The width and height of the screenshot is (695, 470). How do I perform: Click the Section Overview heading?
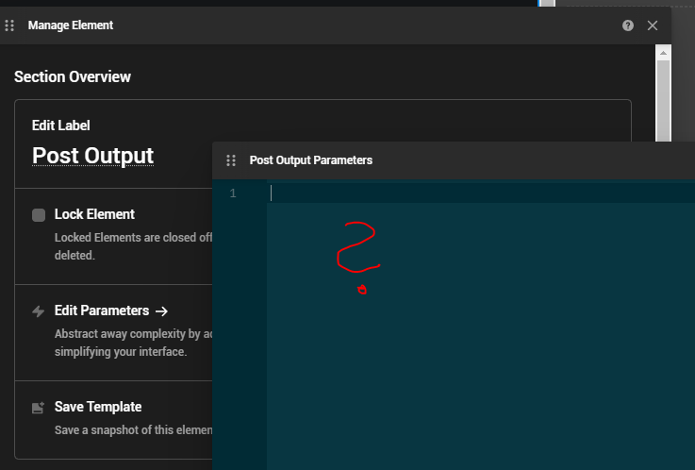pyautogui.click(x=73, y=76)
